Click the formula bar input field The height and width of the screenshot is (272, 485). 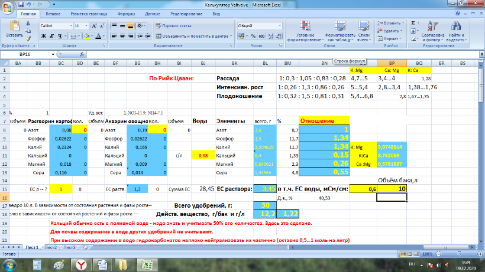(283, 54)
